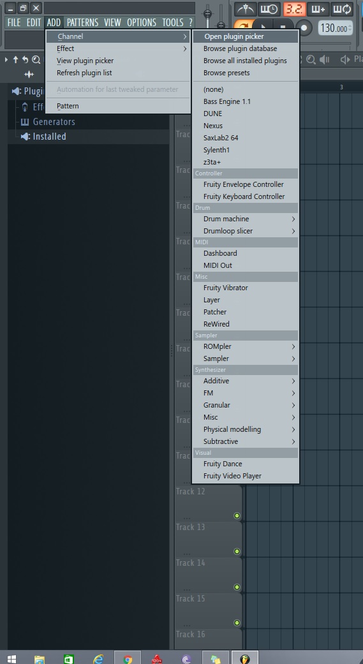Image resolution: width=363 pixels, height=664 pixels.
Task: Choose Refresh plugin list
Action: (x=118, y=73)
